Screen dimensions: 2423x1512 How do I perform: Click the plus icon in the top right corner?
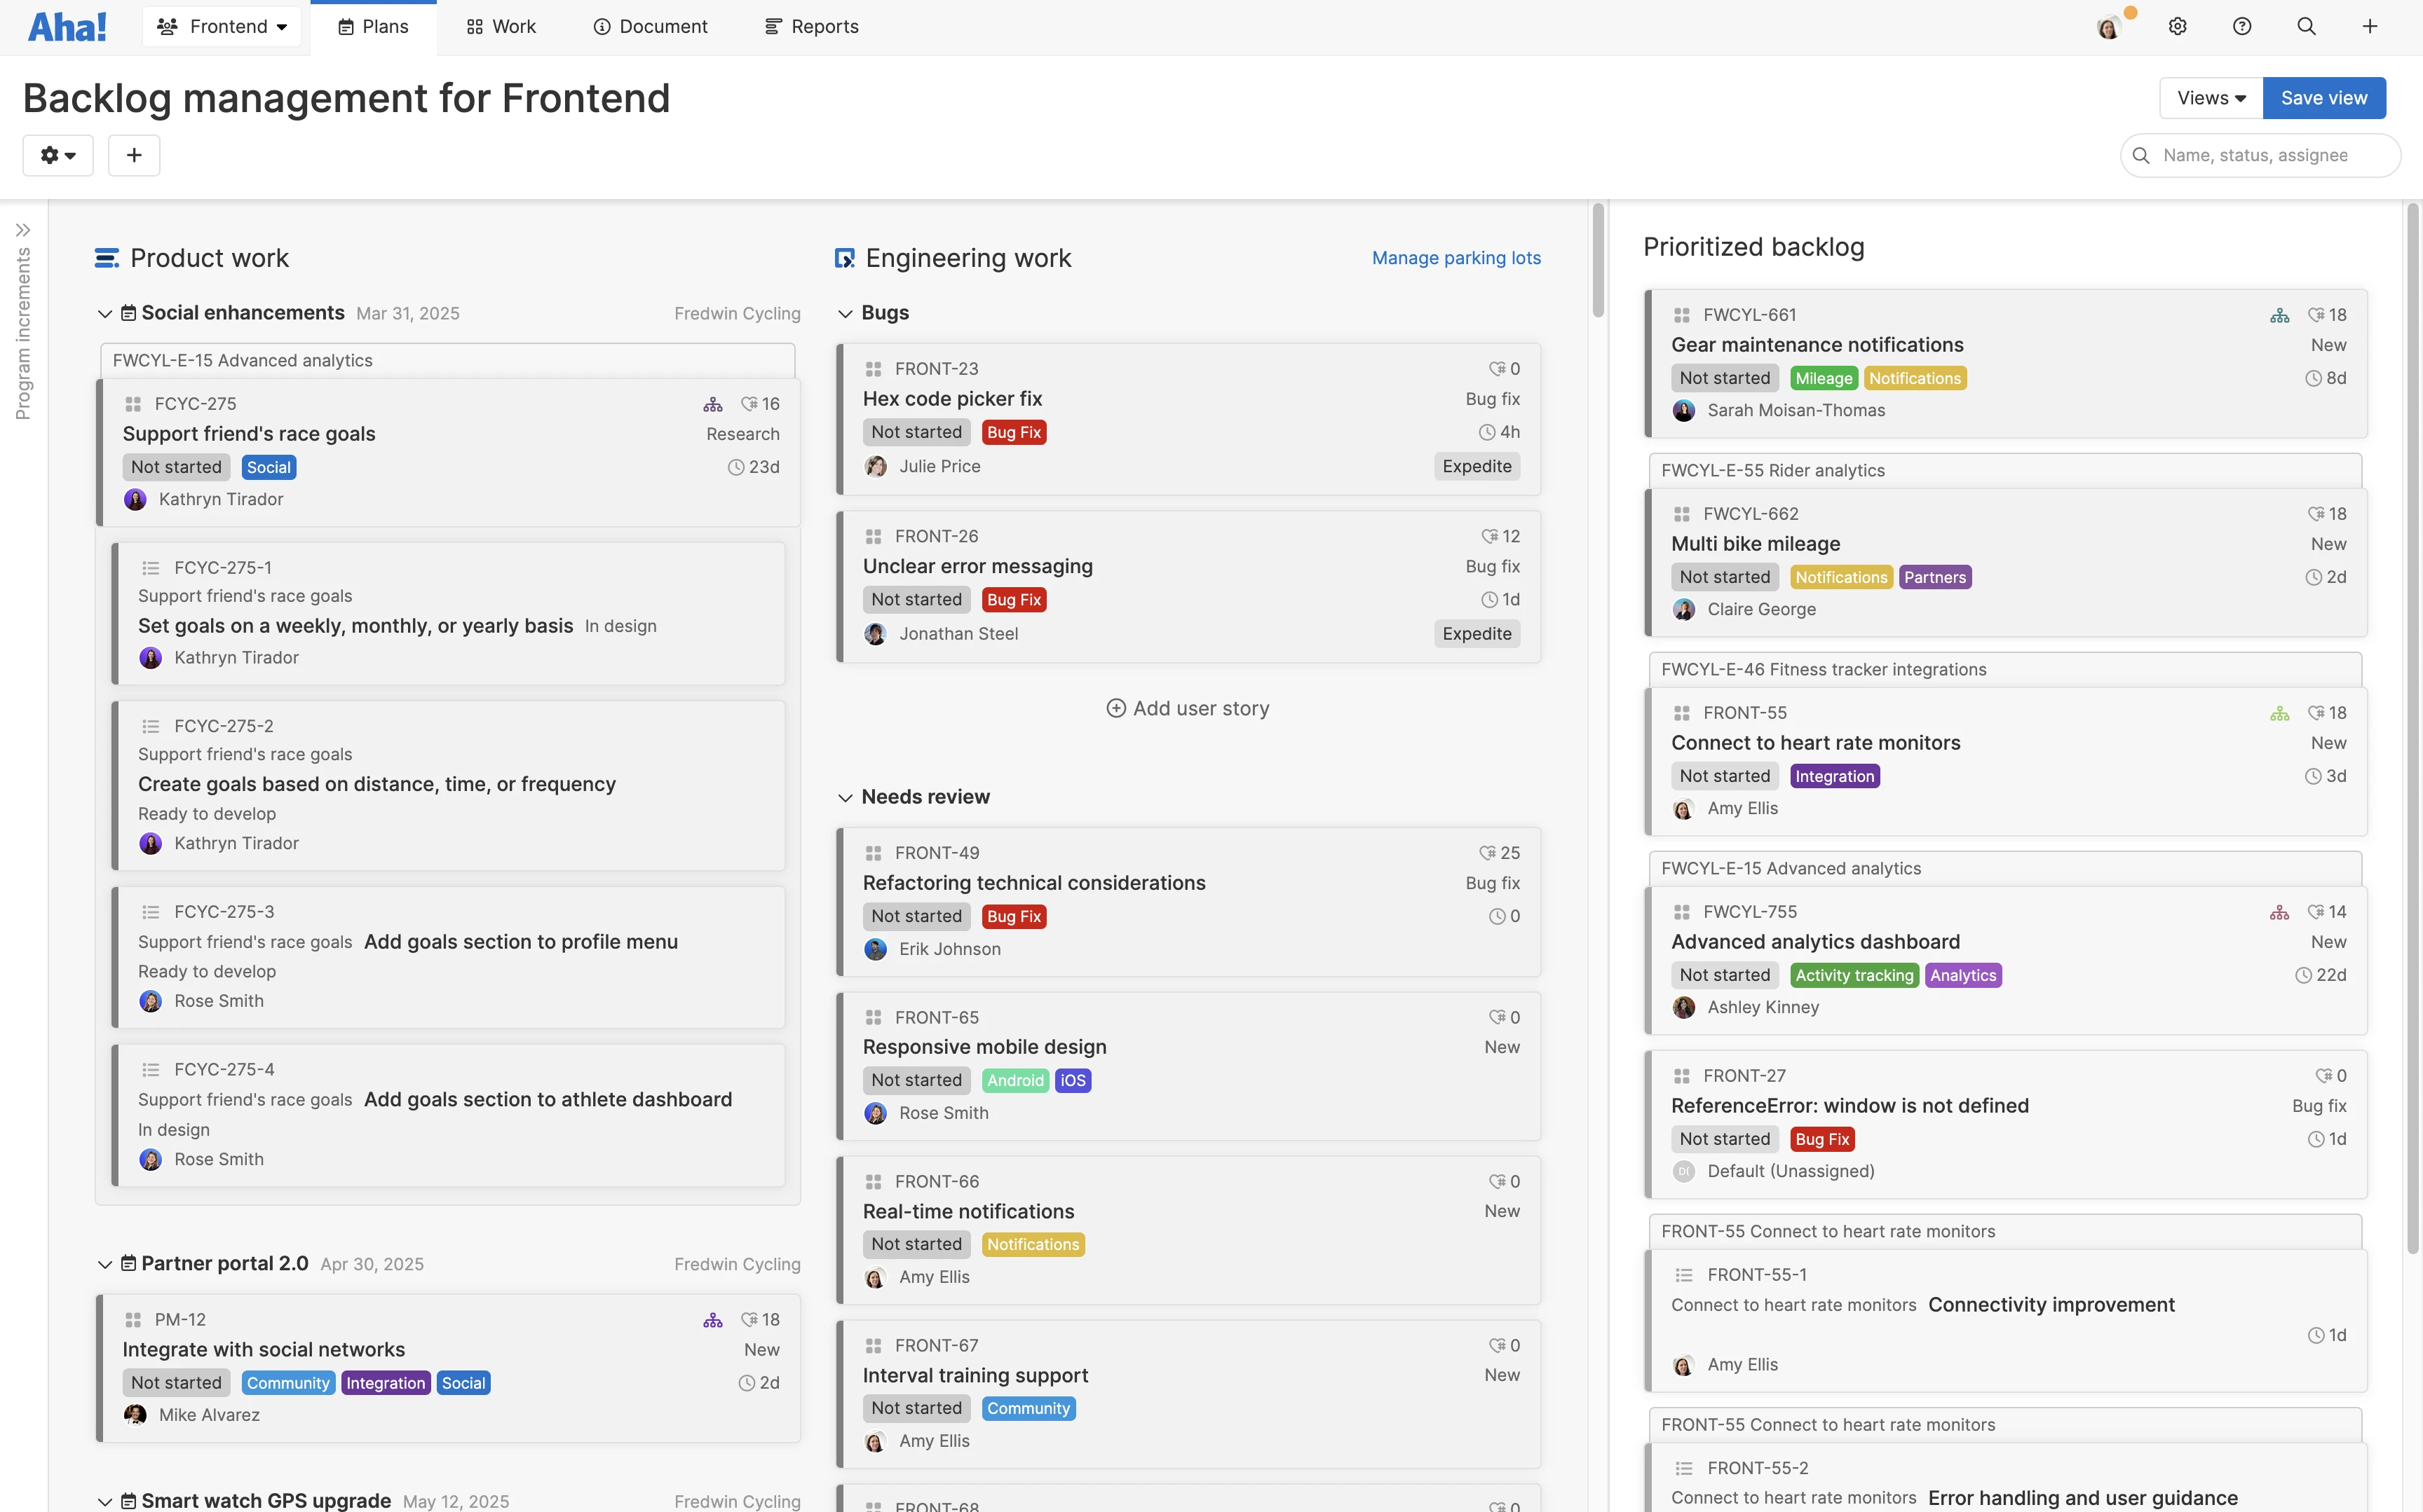click(2371, 26)
